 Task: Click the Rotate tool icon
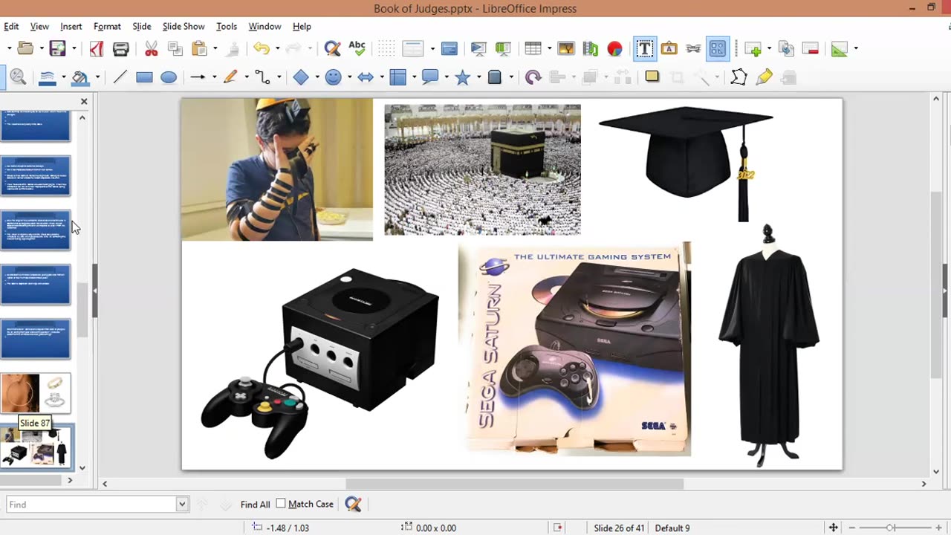click(533, 77)
